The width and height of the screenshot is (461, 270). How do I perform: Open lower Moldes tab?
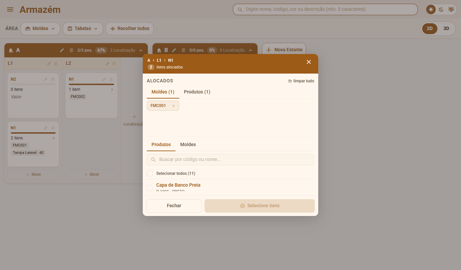pos(188,144)
